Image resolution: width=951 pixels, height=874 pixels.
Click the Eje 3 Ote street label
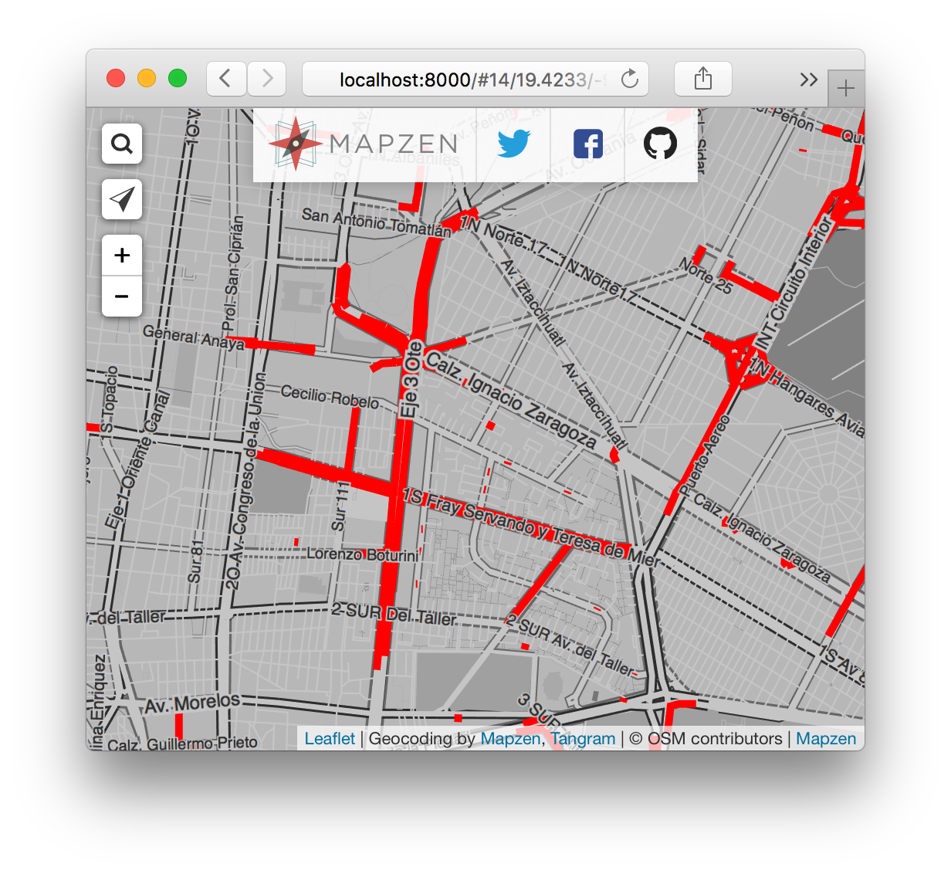412,379
